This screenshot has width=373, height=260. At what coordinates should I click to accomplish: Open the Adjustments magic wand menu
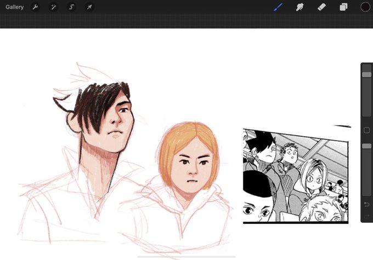(53, 7)
